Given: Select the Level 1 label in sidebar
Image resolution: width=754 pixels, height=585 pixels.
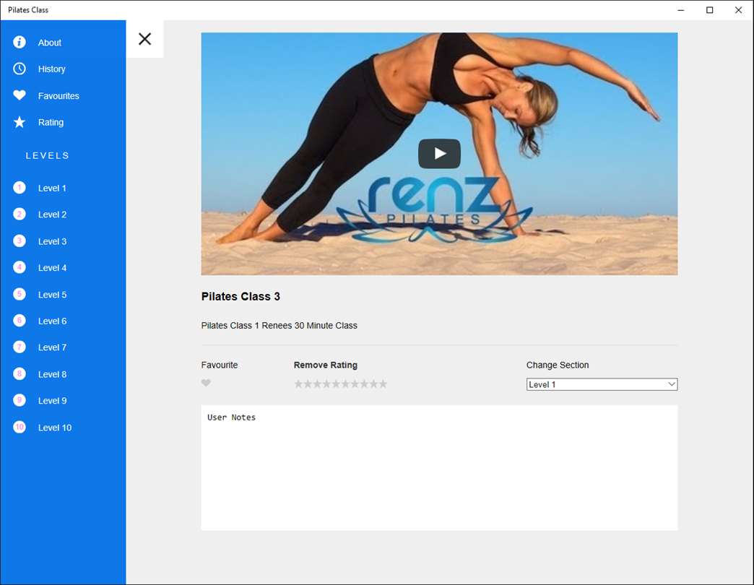Looking at the screenshot, I should tap(52, 188).
